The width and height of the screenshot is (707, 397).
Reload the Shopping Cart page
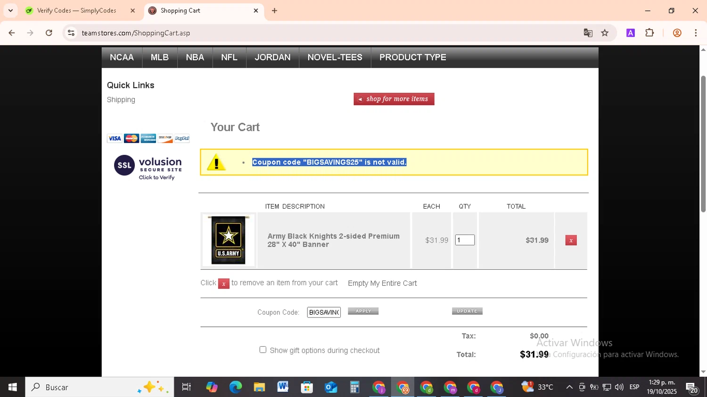49,33
